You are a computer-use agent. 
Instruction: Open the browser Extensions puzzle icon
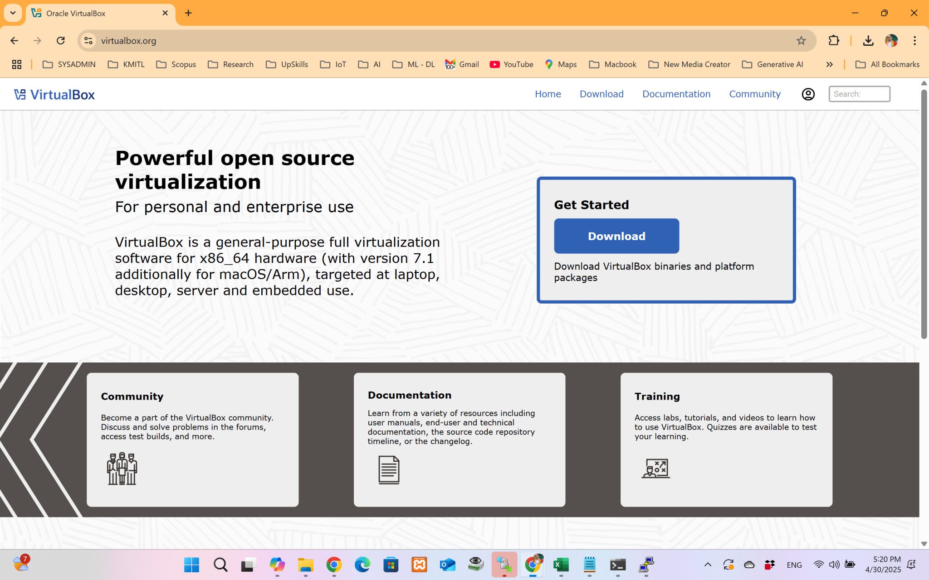[834, 40]
